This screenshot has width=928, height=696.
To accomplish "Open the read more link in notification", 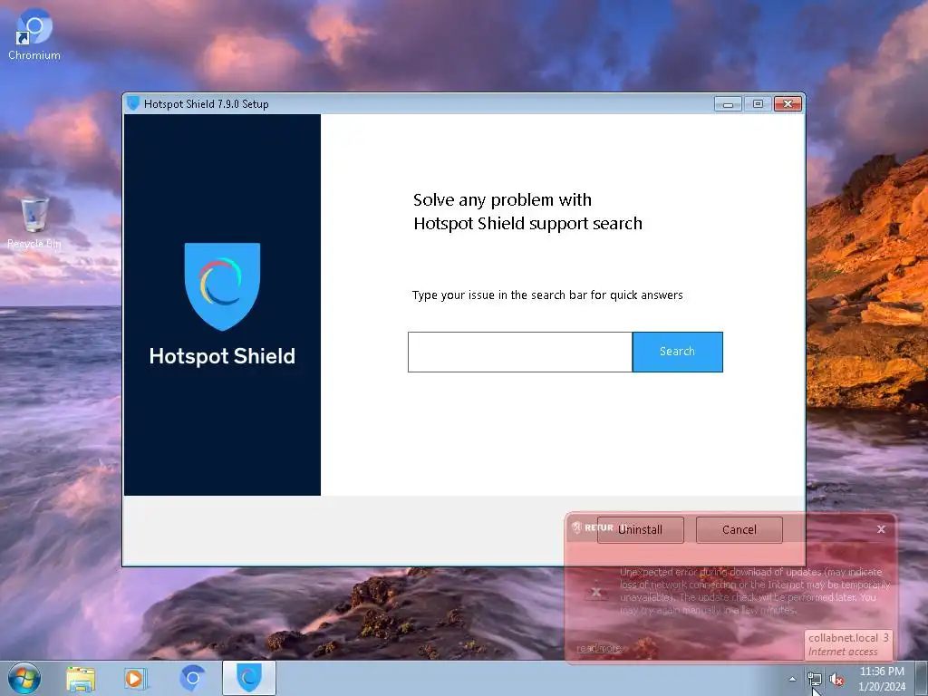I will [598, 648].
